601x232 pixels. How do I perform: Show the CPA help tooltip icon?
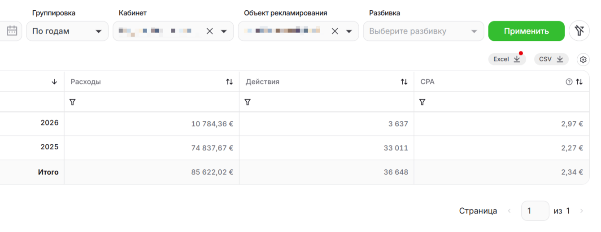569,82
